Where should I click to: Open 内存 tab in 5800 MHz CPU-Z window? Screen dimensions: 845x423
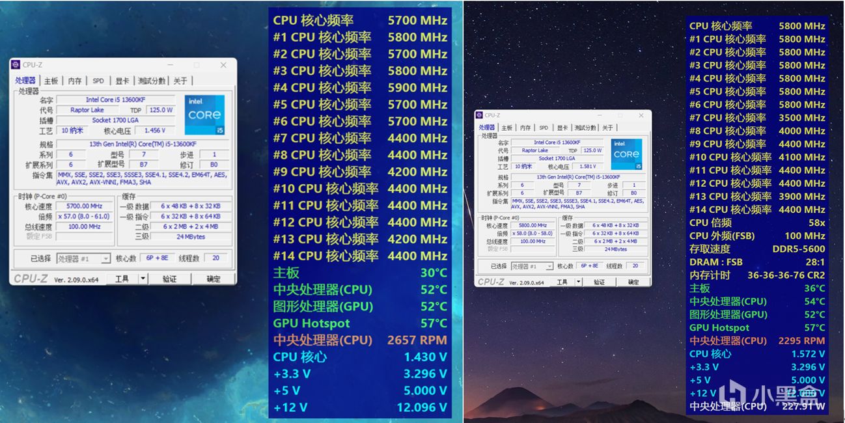[x=525, y=128]
